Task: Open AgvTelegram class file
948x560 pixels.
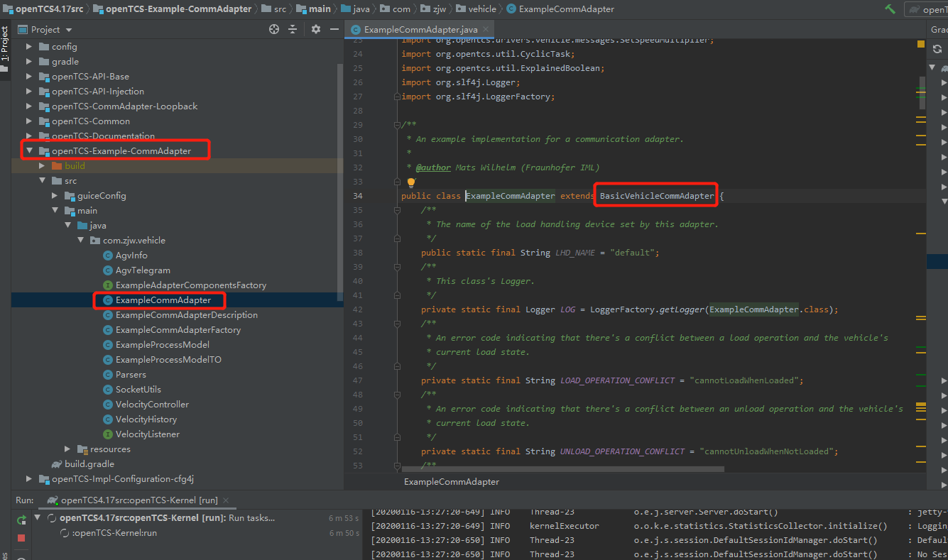Action: [x=143, y=270]
